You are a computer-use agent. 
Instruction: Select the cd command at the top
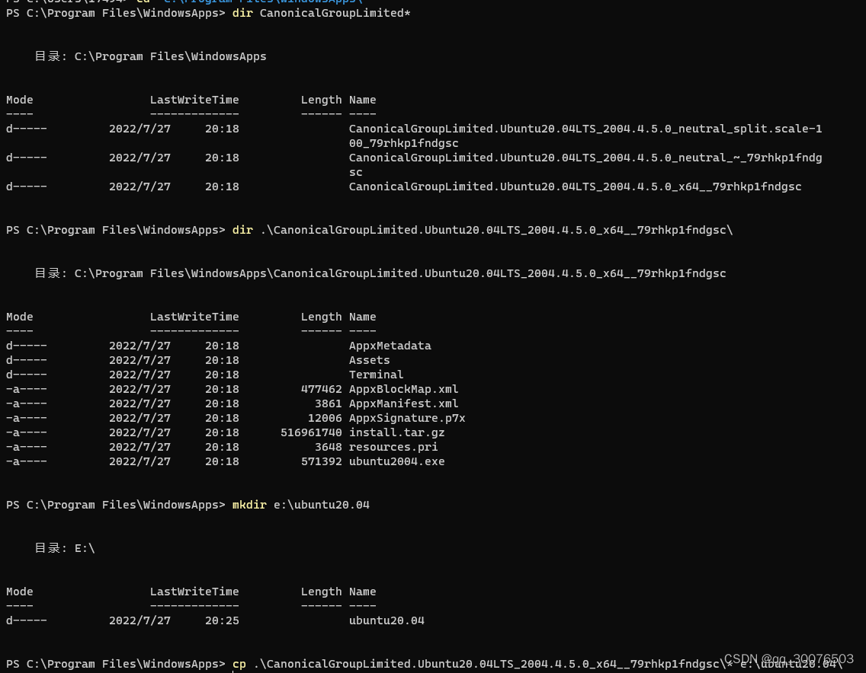pyautogui.click(x=143, y=2)
